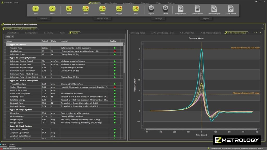The width and height of the screenshot is (267, 150).
Task: Collapse the Type: 02 Closing Dynamics group
Action: pyautogui.click(x=9, y=58)
